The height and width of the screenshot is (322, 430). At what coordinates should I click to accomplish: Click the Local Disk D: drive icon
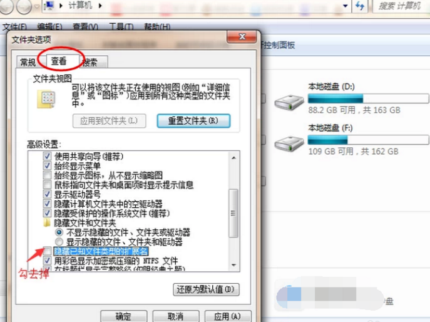click(x=289, y=102)
